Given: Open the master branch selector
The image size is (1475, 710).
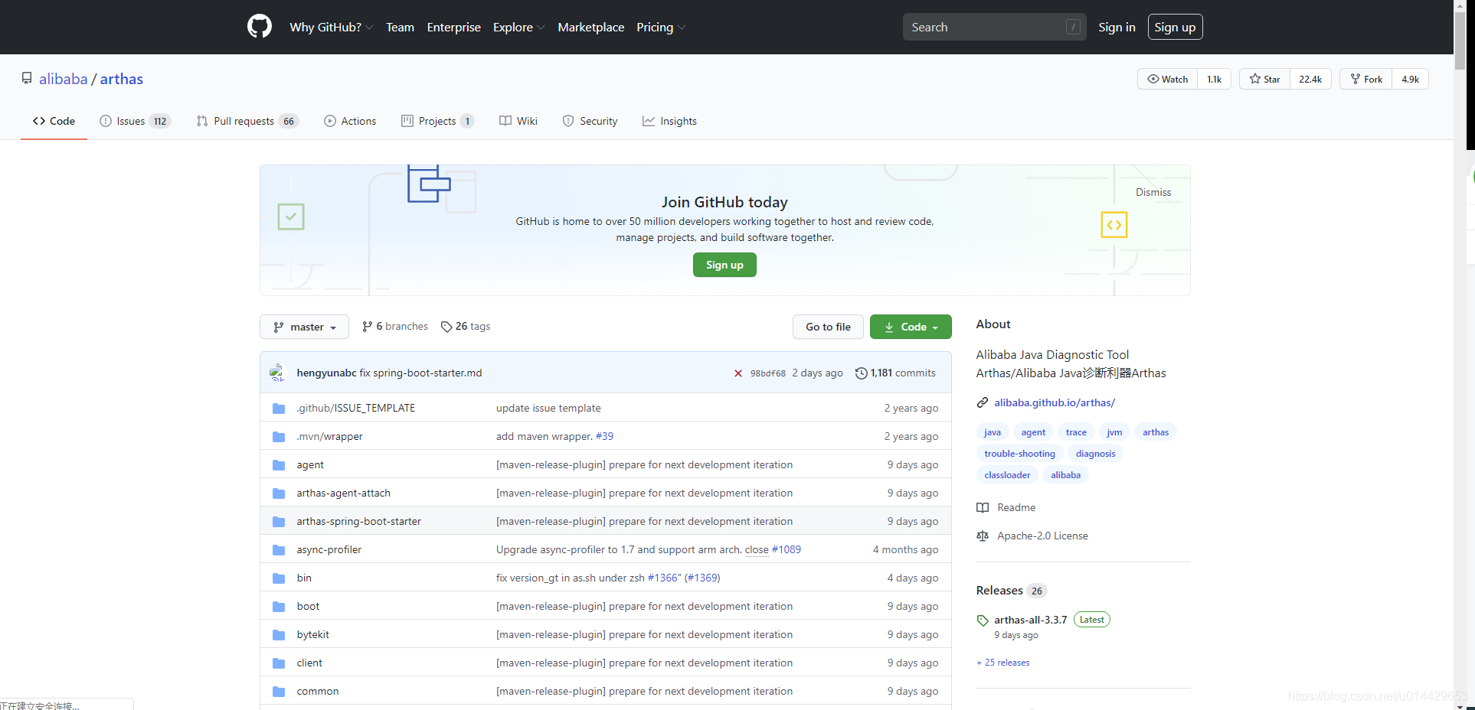Looking at the screenshot, I should 304,327.
